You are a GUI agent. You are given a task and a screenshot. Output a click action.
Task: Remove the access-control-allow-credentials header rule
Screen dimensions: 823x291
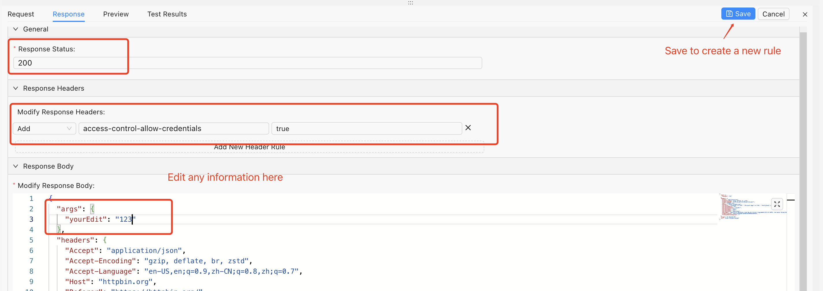click(x=468, y=128)
